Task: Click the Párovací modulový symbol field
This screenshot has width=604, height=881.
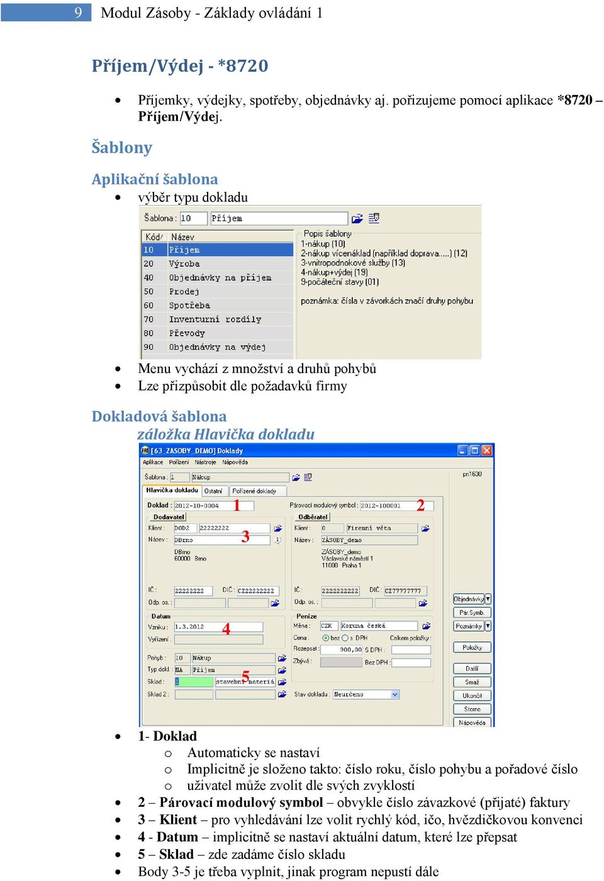Action: 396,506
